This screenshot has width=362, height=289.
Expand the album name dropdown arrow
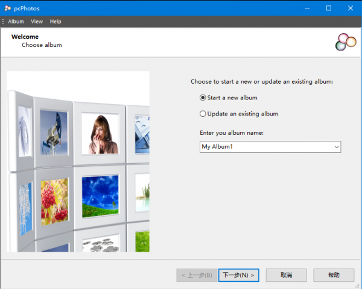click(x=336, y=147)
